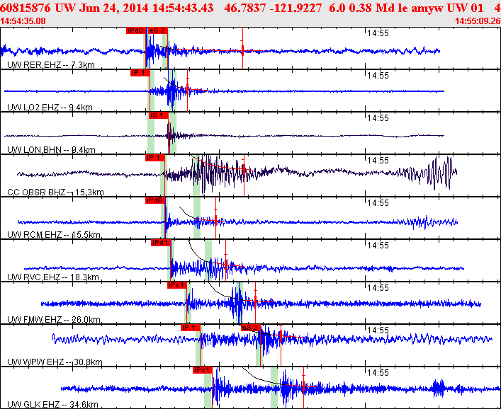Select the iPd0 pick flag on RER trace
Viewport: 501px width, 409px height.
pos(136,30)
